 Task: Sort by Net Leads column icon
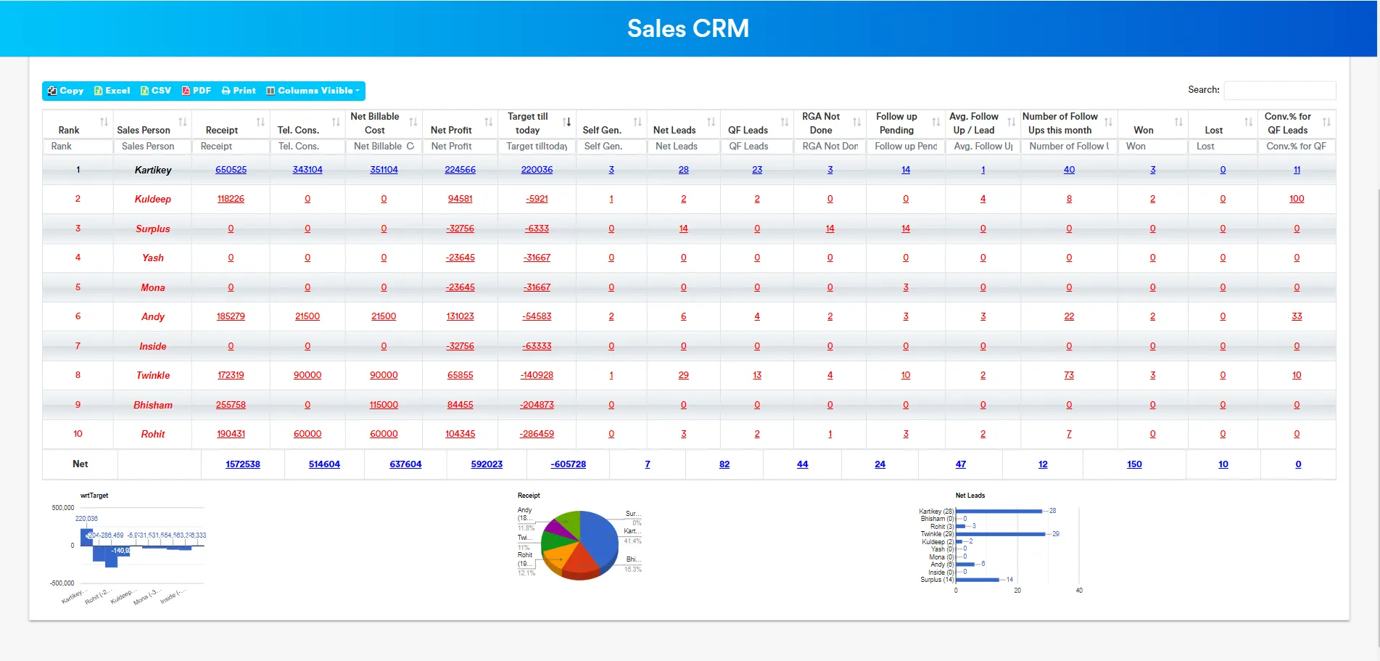pos(711,122)
